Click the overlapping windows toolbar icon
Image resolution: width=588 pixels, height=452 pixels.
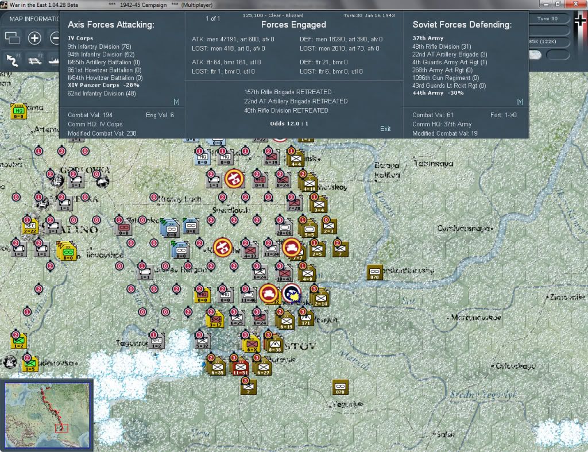click(13, 38)
